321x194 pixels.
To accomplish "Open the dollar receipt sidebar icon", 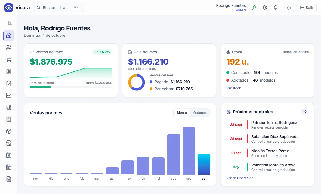I will point(9,71).
